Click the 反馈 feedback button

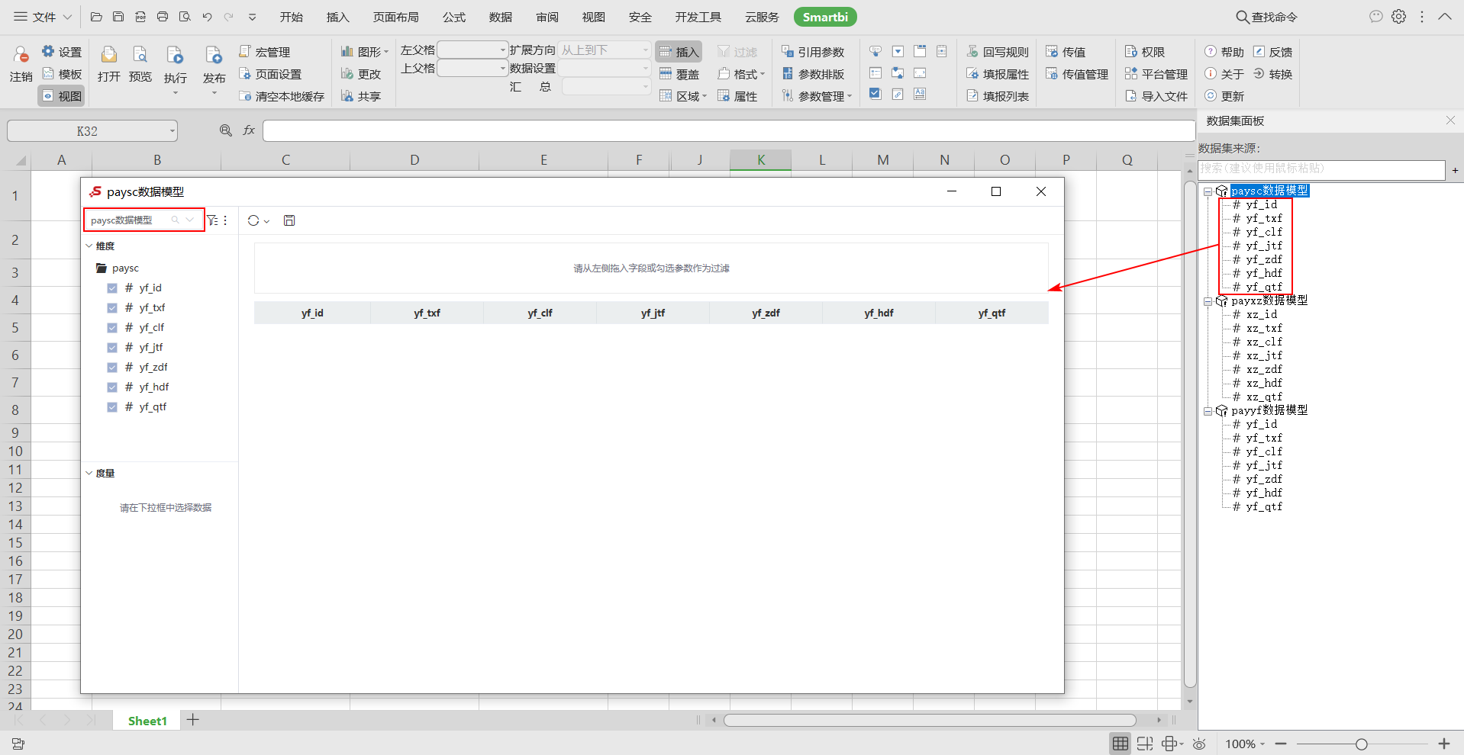[1272, 52]
